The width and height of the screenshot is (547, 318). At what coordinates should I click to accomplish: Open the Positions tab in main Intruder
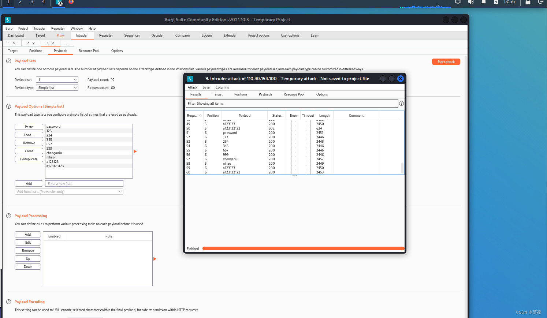point(36,51)
